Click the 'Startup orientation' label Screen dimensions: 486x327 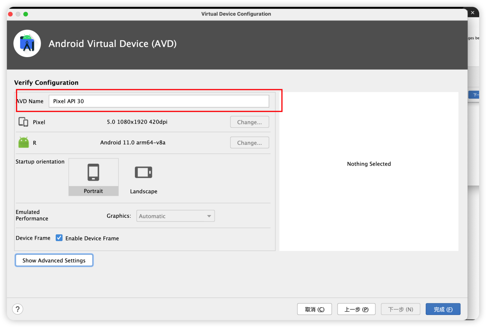pyautogui.click(x=40, y=162)
